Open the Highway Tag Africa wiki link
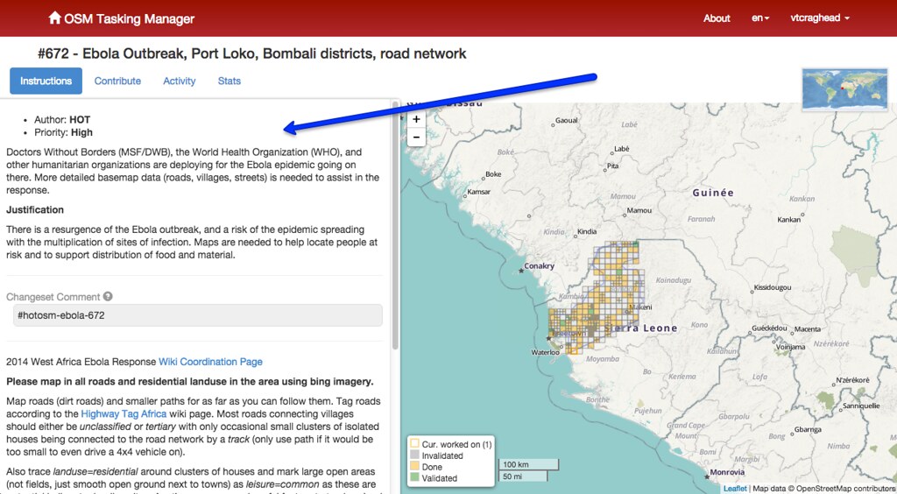 124,414
